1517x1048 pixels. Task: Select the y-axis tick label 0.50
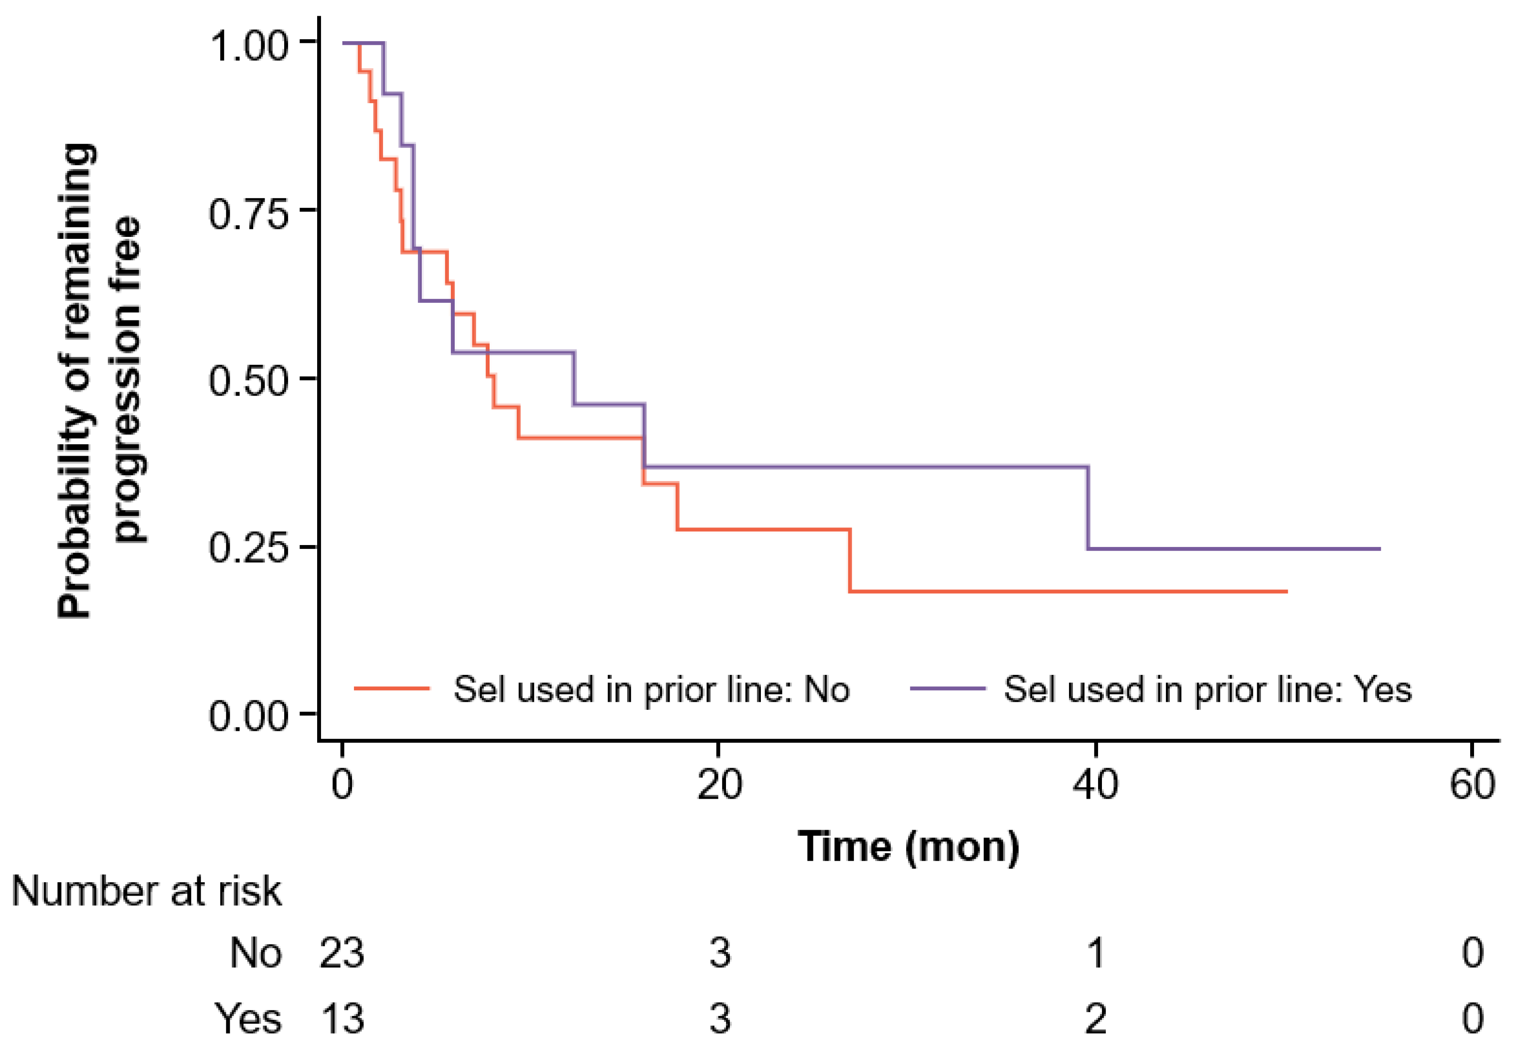(249, 381)
